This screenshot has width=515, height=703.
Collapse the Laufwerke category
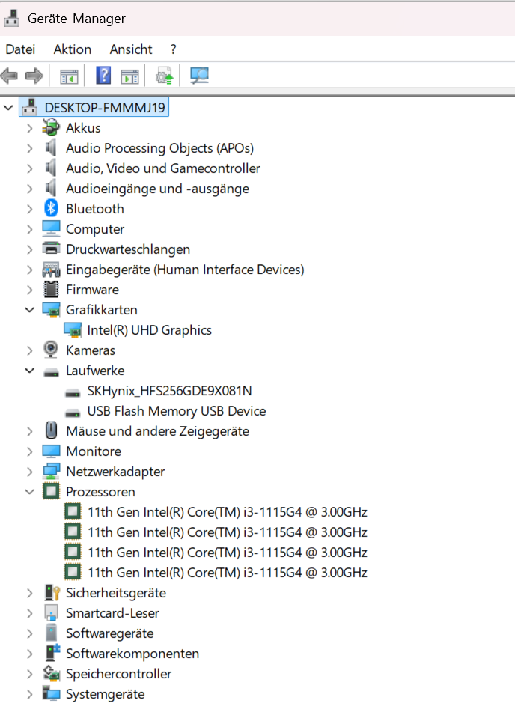pyautogui.click(x=29, y=371)
